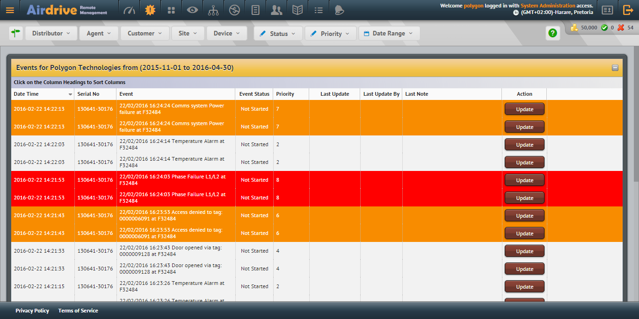Open the orange alarm events icon
The width and height of the screenshot is (639, 319).
150,10
